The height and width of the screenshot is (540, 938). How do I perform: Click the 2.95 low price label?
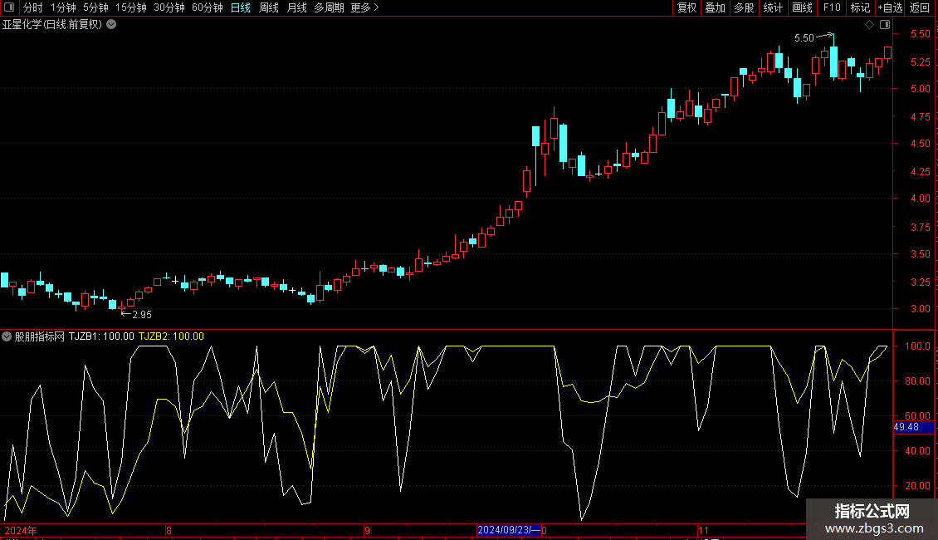click(x=142, y=314)
